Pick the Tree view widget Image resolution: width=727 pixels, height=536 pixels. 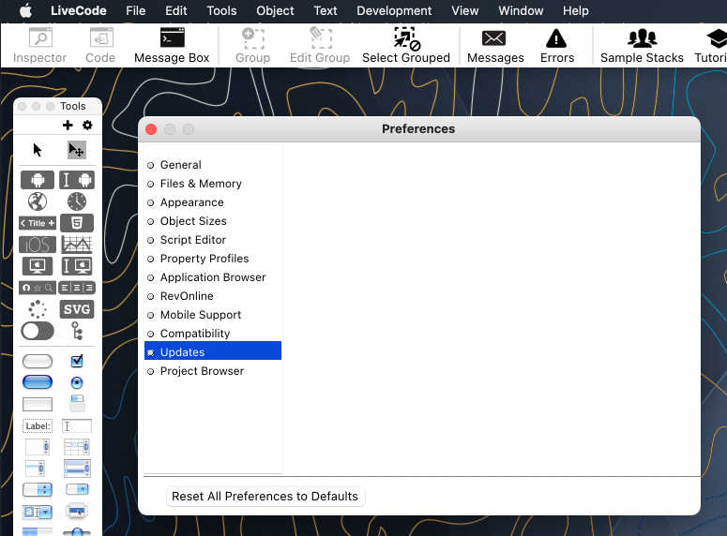pyautogui.click(x=77, y=331)
